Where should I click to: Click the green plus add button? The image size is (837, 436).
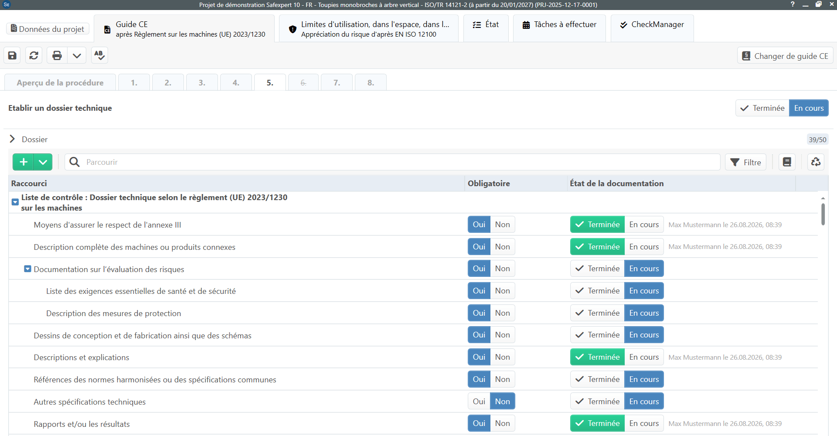(x=23, y=162)
